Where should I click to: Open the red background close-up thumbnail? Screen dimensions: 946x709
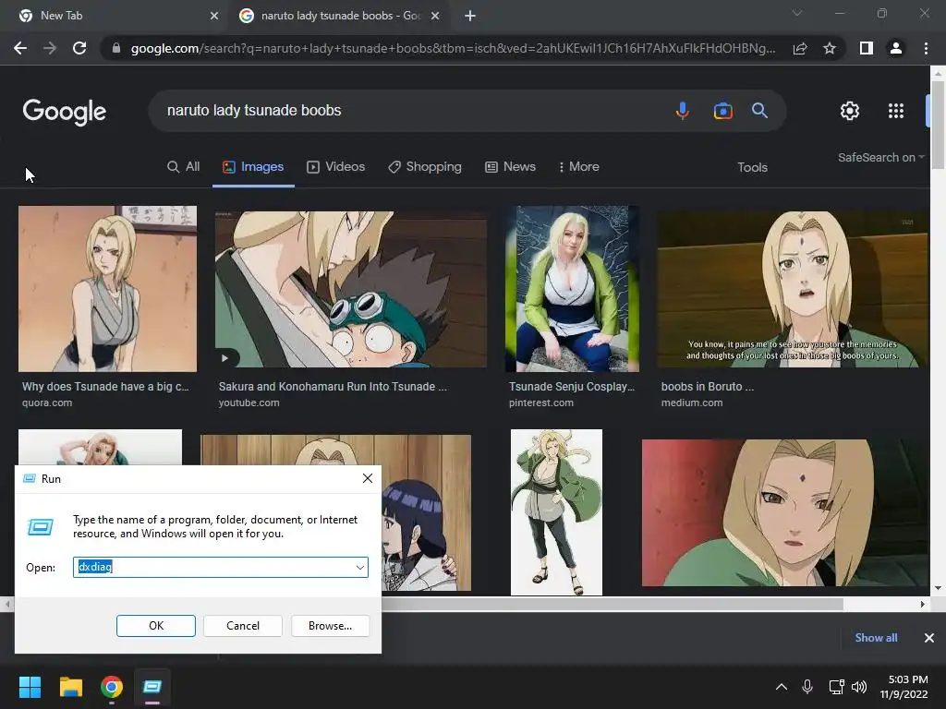pos(785,512)
